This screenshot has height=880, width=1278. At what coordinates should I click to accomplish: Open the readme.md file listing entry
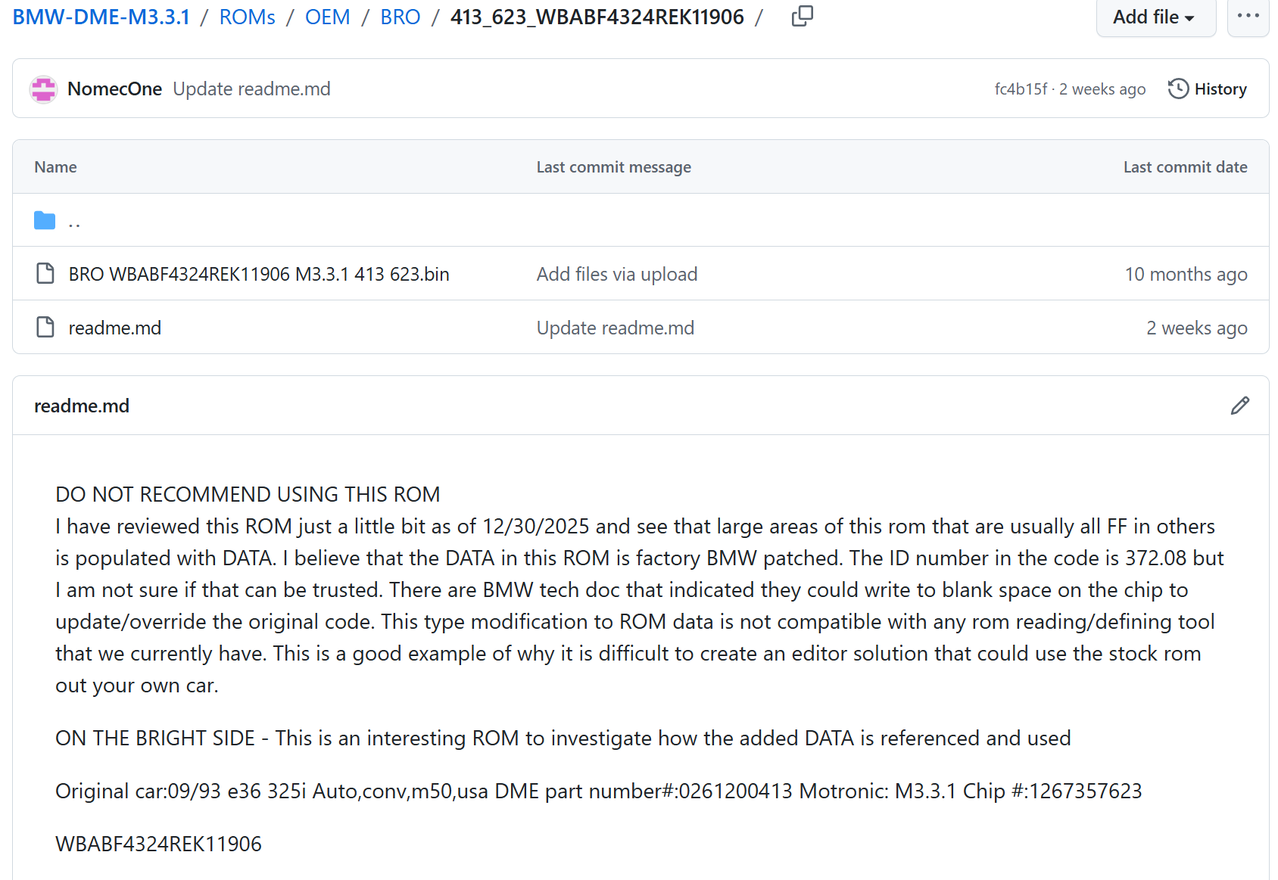coord(114,327)
